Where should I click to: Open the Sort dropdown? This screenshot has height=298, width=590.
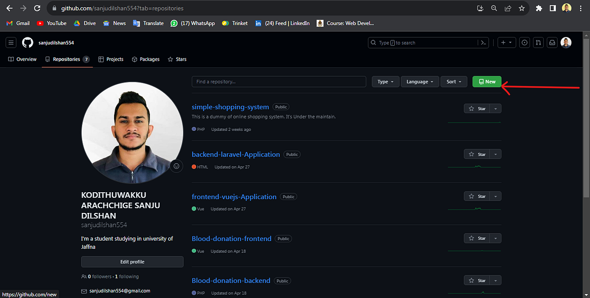(453, 82)
